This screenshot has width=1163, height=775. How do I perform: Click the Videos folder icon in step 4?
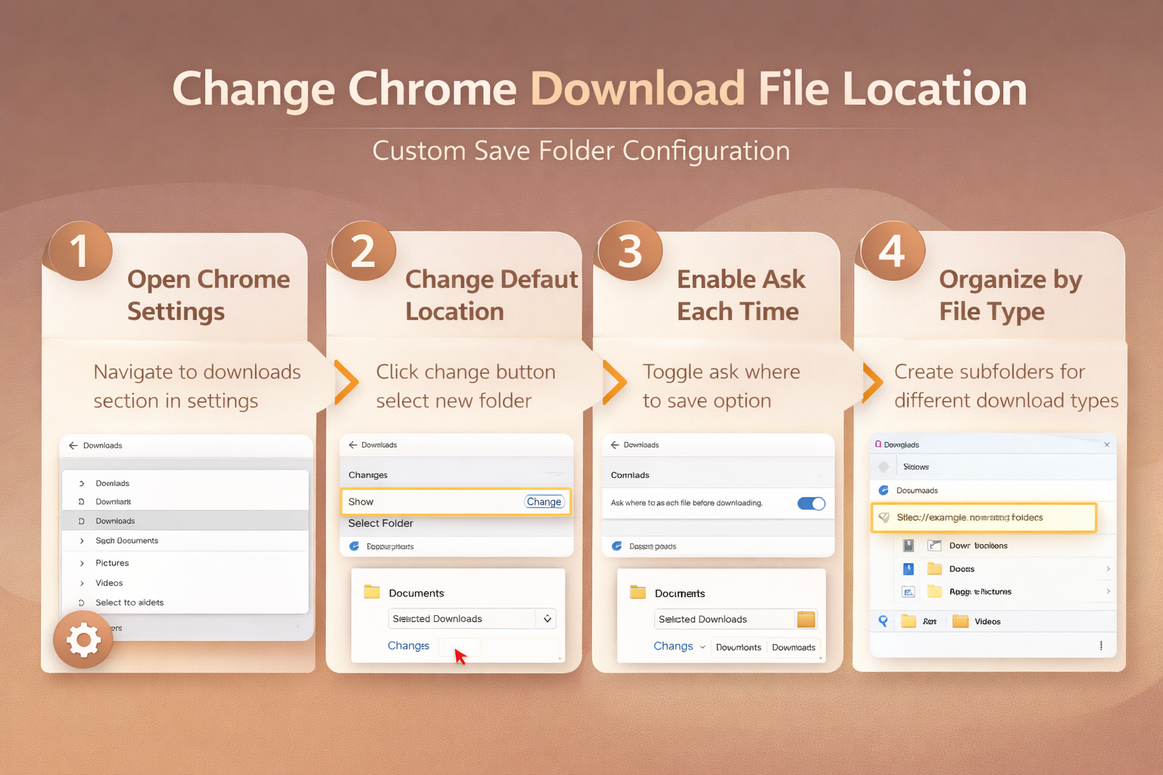961,621
